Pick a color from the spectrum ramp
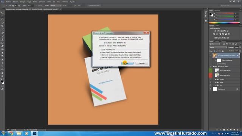Image resolution: width=242 pixels, height=136 pixels. click(x=224, y=23)
